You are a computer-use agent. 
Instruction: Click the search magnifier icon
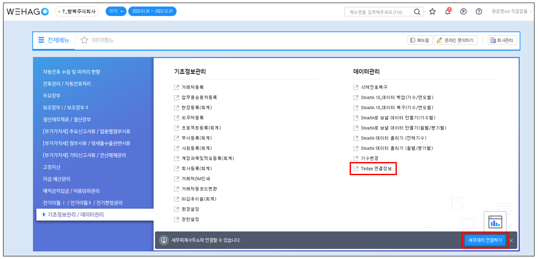(x=417, y=12)
